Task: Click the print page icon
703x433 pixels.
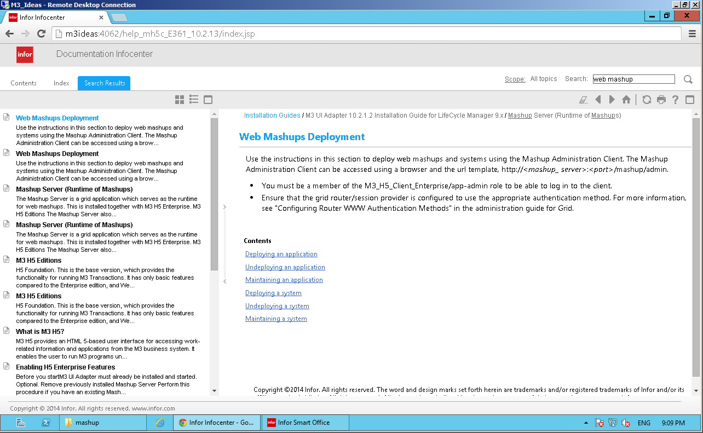Action: tap(661, 100)
